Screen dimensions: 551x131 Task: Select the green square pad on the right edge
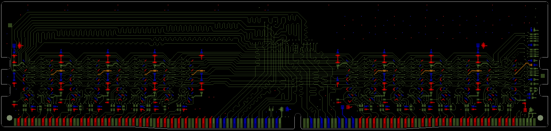point(543,76)
